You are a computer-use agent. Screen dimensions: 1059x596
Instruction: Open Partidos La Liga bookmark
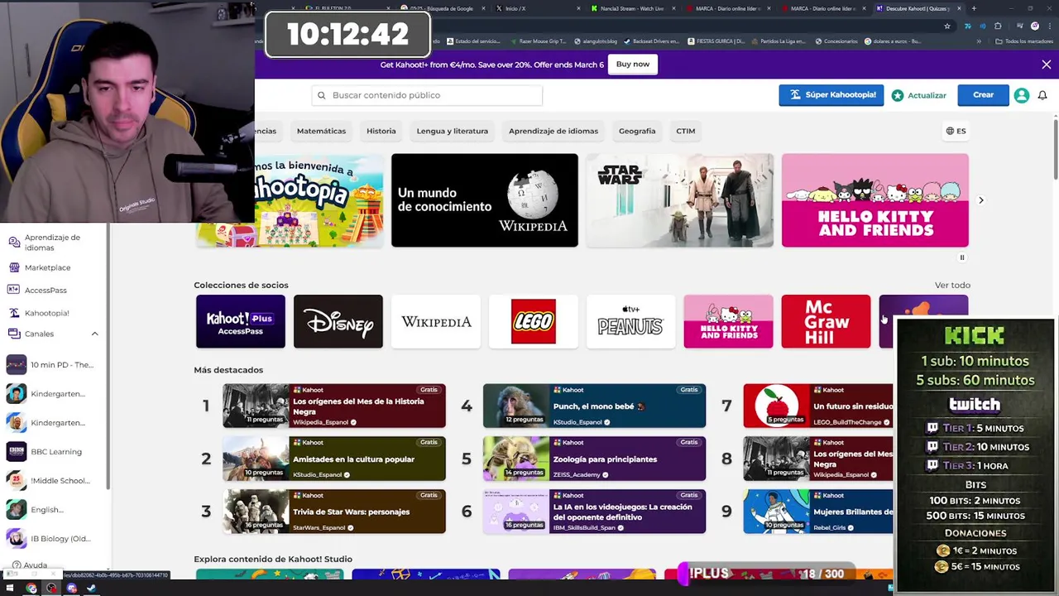(x=778, y=41)
